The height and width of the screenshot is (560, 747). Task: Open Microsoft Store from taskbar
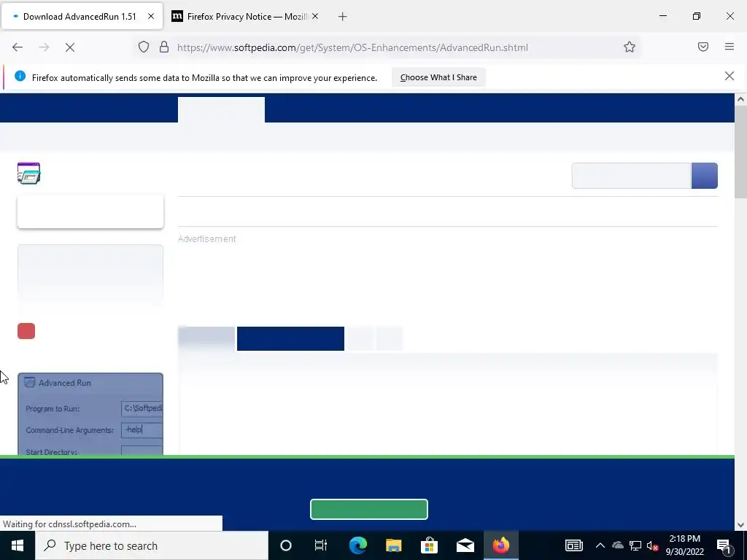tap(429, 545)
